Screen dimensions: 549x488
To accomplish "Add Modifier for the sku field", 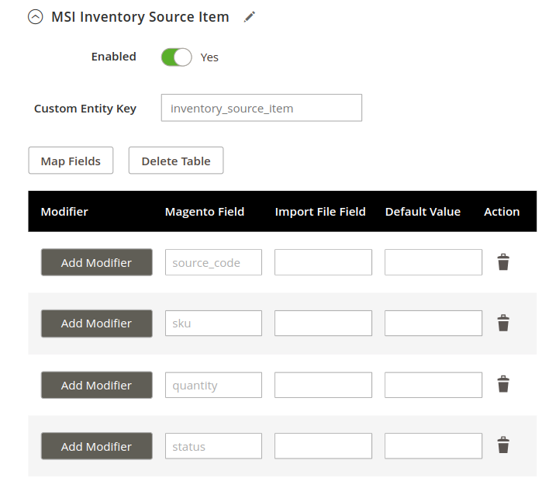I will (x=97, y=324).
